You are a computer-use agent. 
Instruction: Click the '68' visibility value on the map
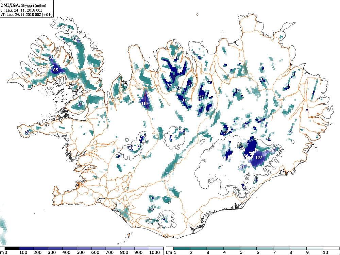(237, 90)
